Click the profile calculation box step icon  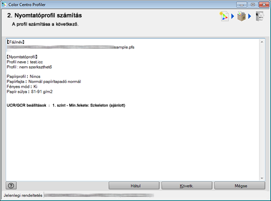coord(242,16)
